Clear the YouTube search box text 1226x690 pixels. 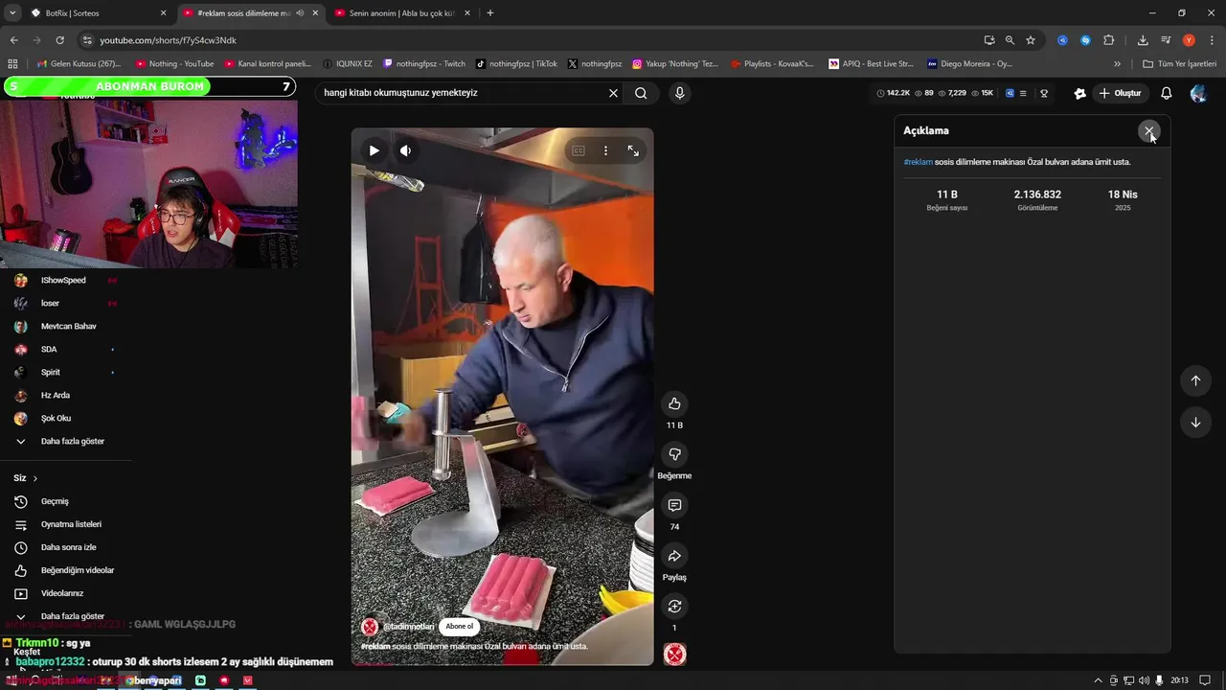[x=613, y=93]
